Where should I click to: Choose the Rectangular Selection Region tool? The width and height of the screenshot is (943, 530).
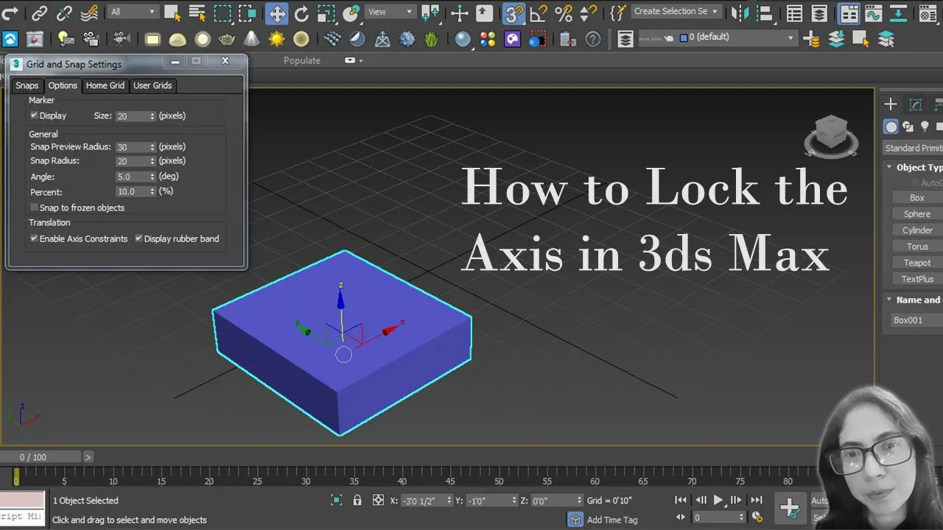222,13
